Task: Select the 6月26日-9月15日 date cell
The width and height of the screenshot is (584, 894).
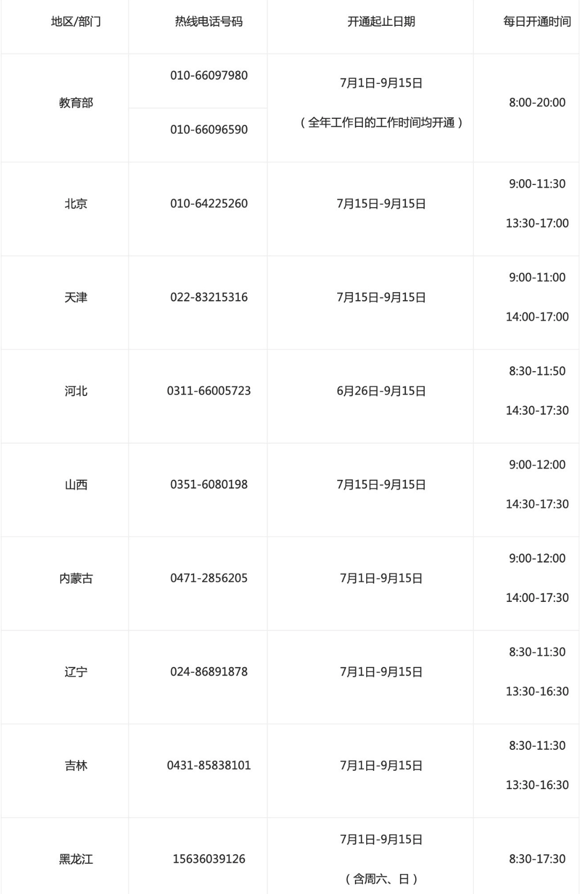Action: [x=381, y=391]
